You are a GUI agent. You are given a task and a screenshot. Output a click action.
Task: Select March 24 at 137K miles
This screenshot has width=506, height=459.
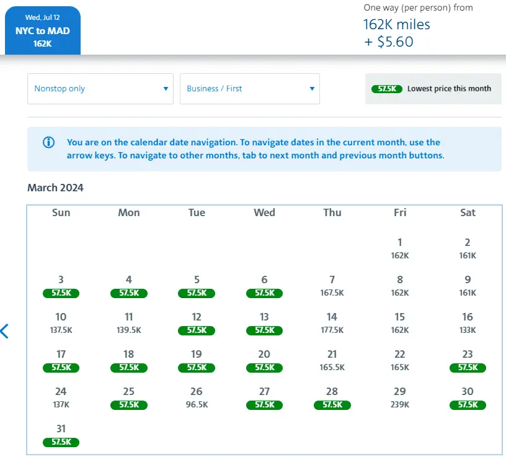click(x=61, y=398)
